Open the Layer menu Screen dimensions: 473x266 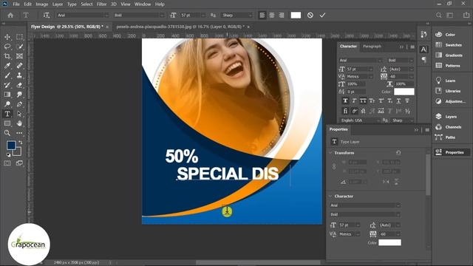[x=58, y=4]
